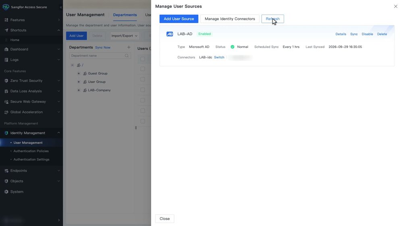This screenshot has height=226, width=403.
Task: Click the Shortcuts paper-plane icon
Action: point(6,30)
